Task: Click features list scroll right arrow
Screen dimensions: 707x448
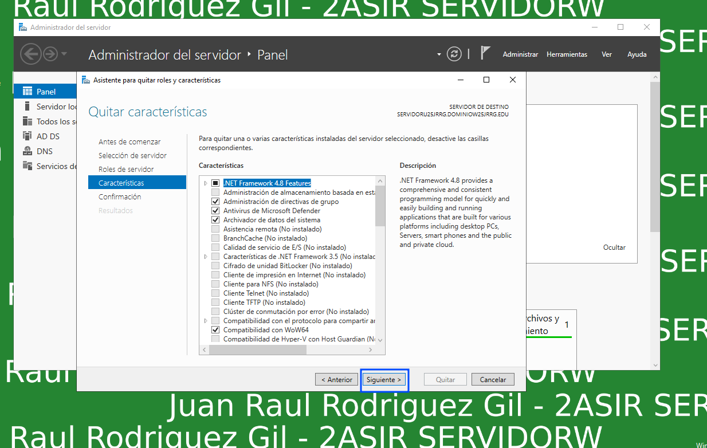Action: coord(371,349)
